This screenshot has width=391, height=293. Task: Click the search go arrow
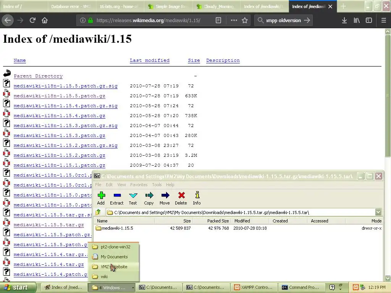(307, 21)
